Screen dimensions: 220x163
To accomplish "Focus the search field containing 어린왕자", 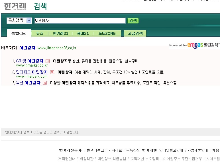I will click(80, 20).
